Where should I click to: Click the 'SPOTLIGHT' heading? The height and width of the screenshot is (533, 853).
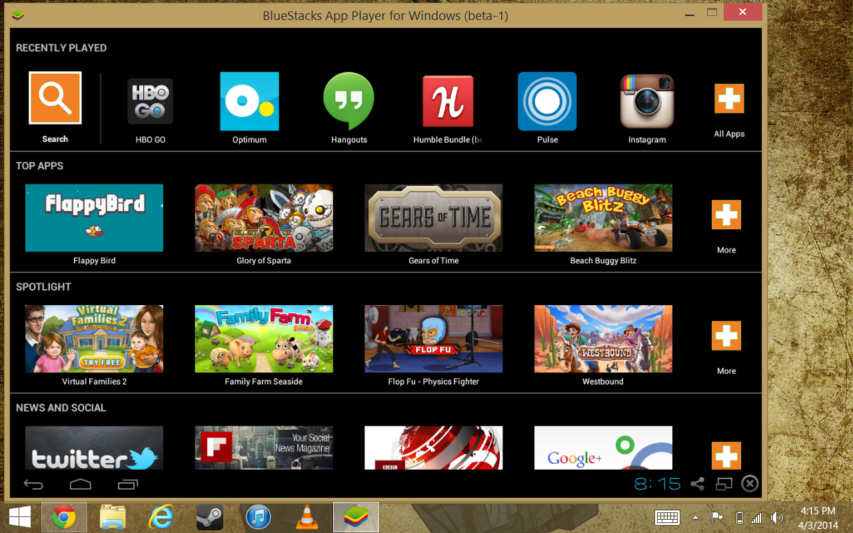tap(43, 286)
